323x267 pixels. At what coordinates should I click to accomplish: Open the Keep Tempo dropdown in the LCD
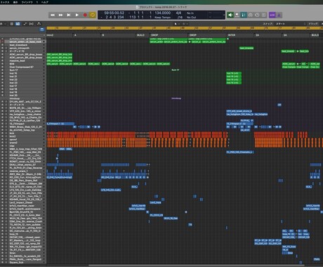click(x=162, y=18)
